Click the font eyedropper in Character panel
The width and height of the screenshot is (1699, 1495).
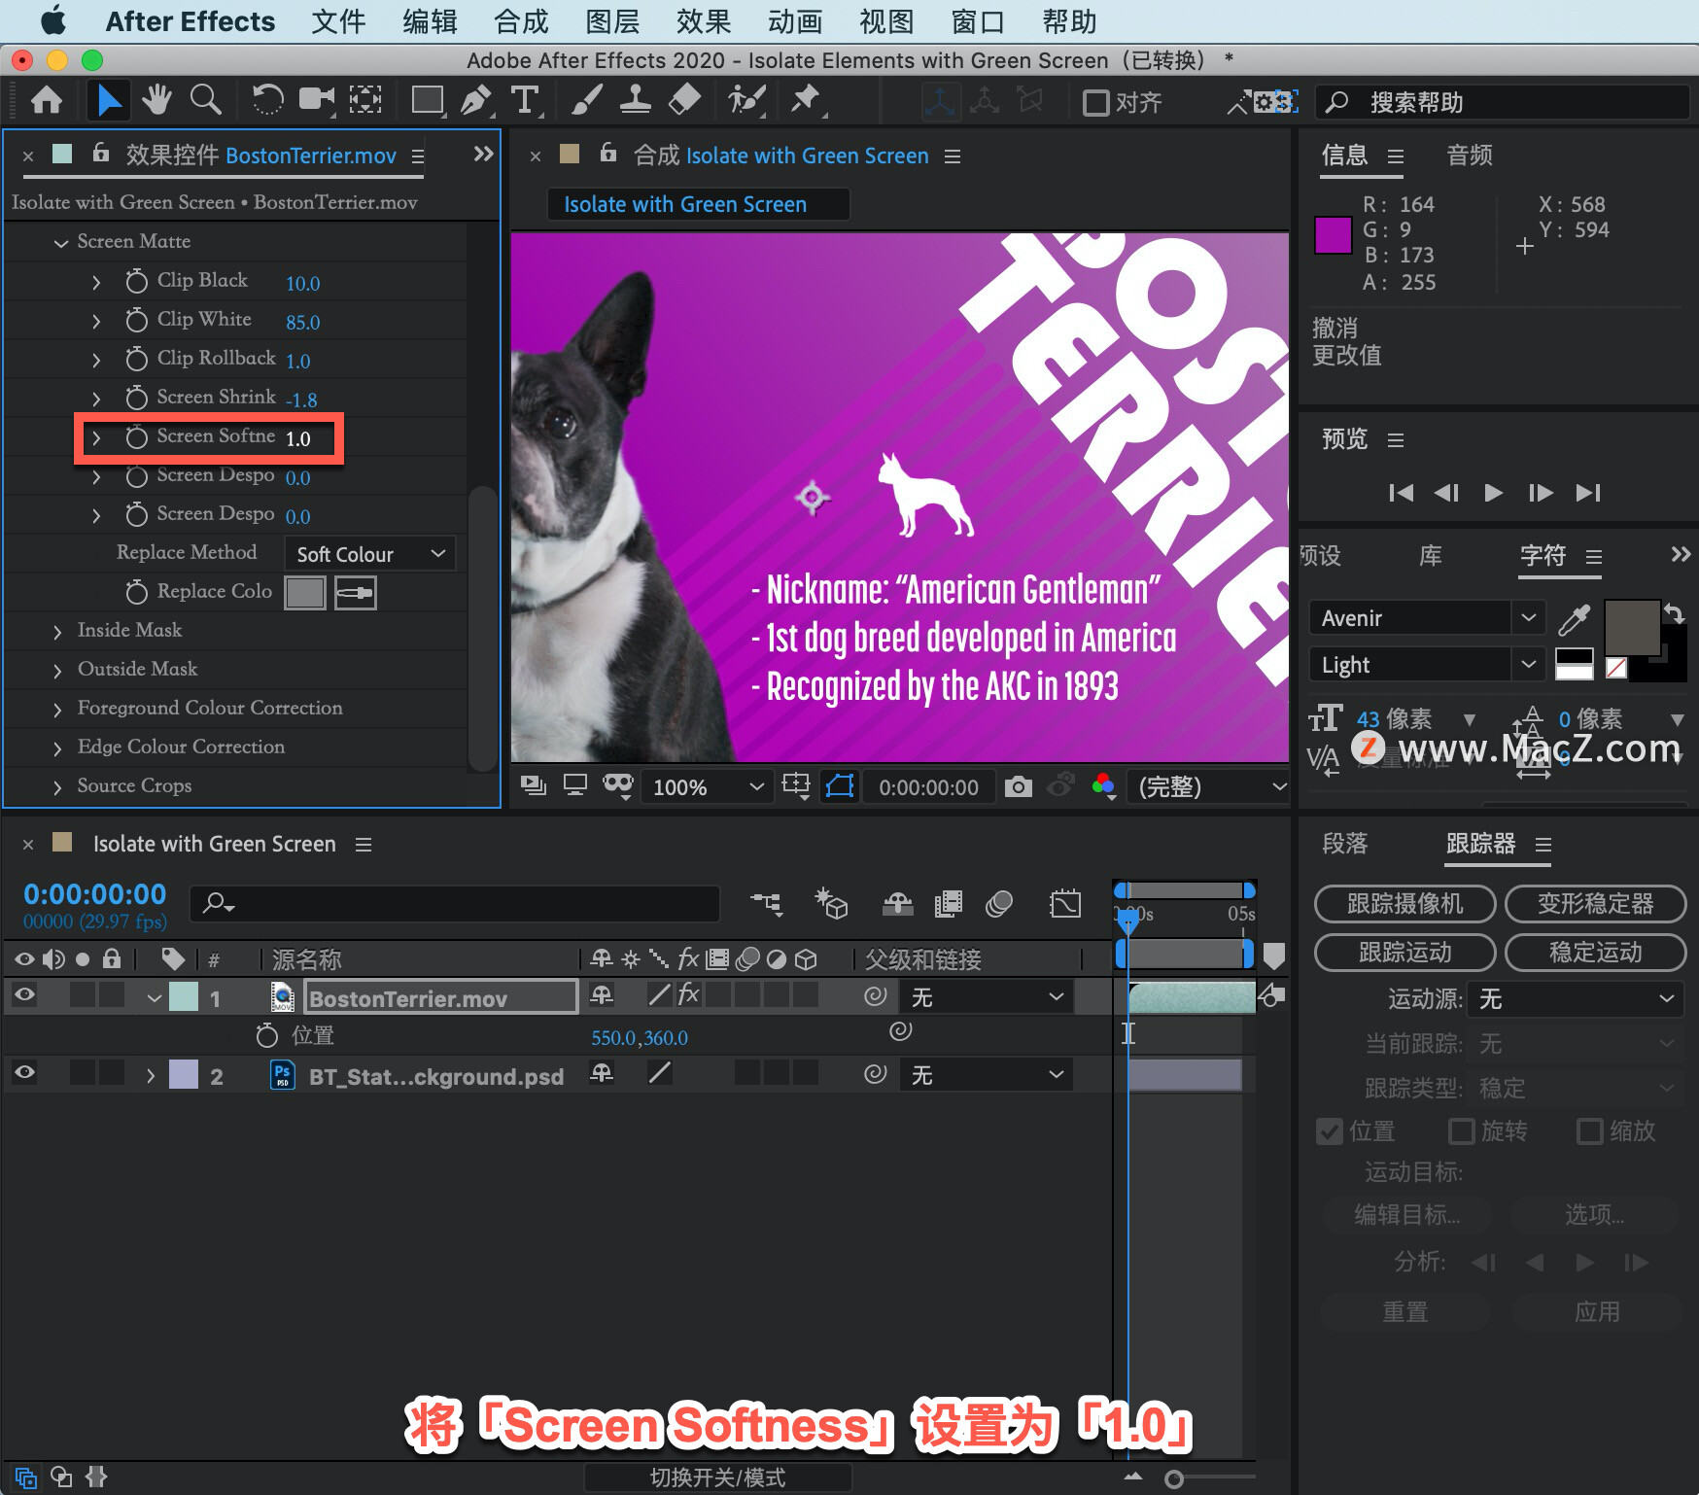[x=1574, y=618]
